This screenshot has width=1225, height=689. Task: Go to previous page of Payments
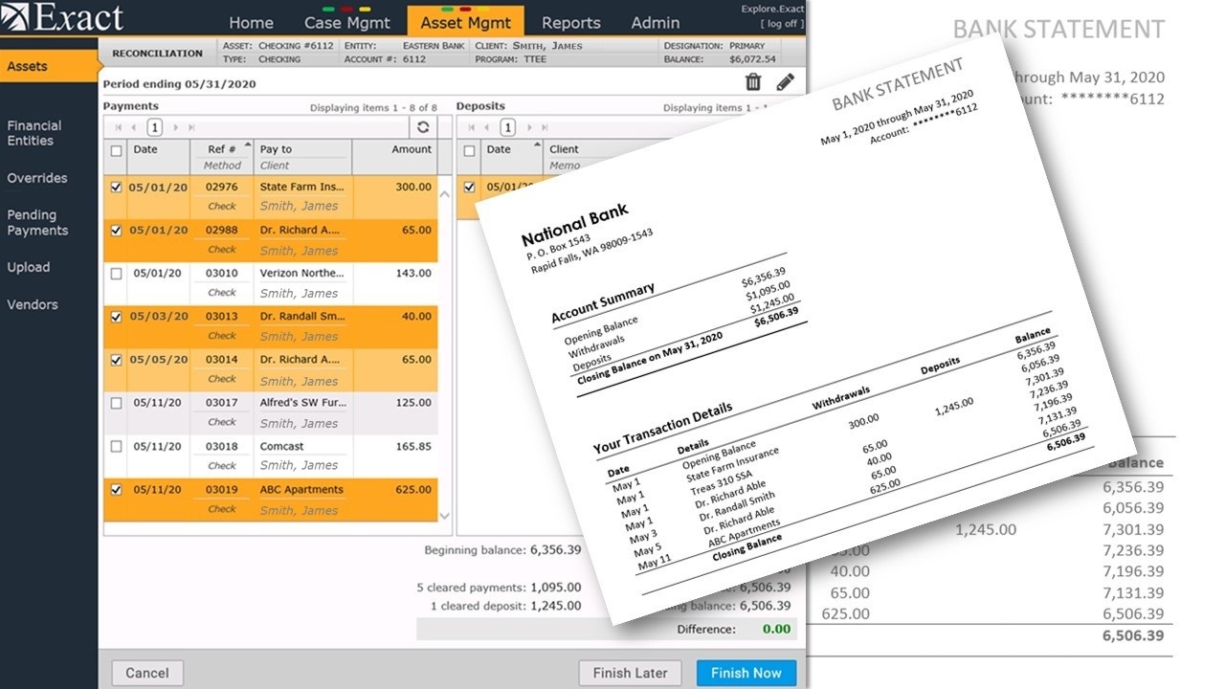pyautogui.click(x=134, y=127)
